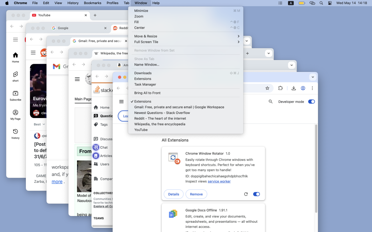Select Name Window… menu item
Screen dimensions: 372x232
pos(185,65)
